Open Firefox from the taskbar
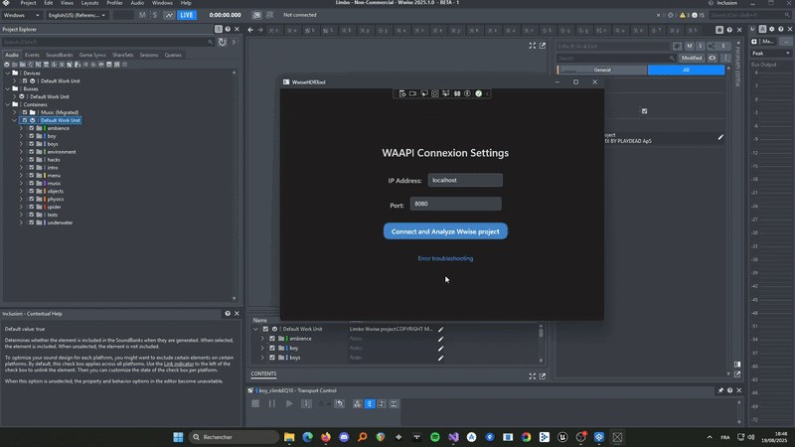 326,437
